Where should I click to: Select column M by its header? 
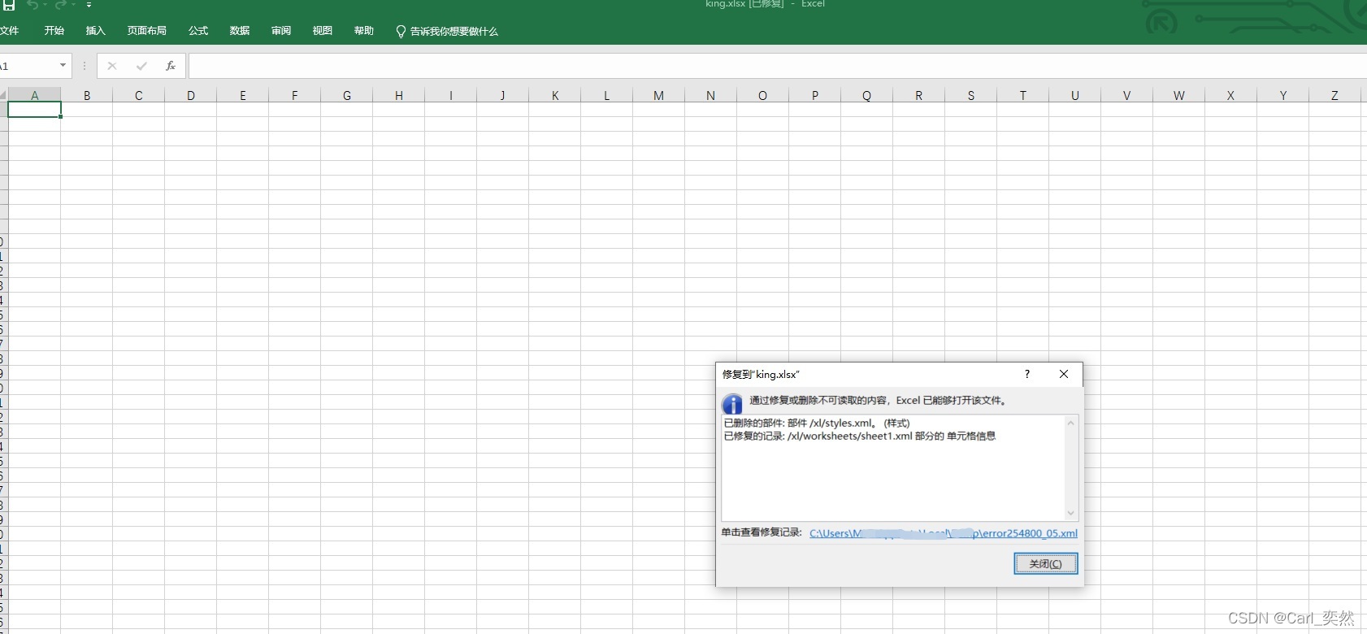coord(659,95)
